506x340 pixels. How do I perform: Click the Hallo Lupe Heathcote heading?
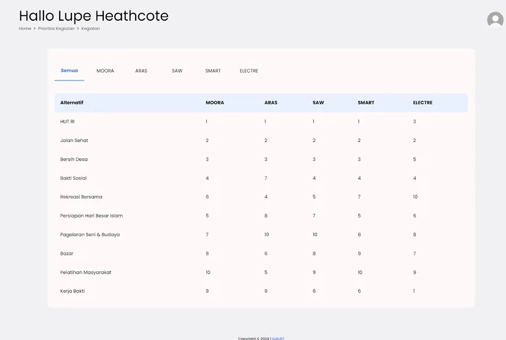coord(93,16)
